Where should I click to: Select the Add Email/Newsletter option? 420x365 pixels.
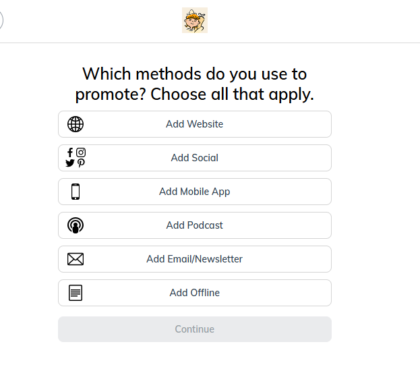[x=194, y=259]
